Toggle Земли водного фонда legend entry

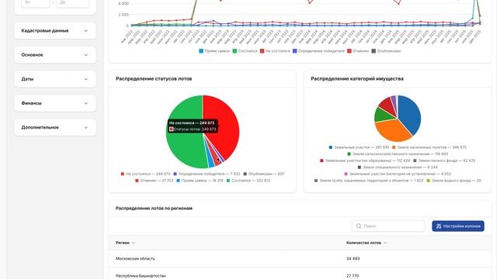pyautogui.click(x=454, y=181)
